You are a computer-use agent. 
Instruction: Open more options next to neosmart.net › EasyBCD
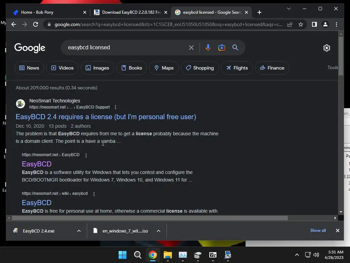pyautogui.click(x=86, y=155)
